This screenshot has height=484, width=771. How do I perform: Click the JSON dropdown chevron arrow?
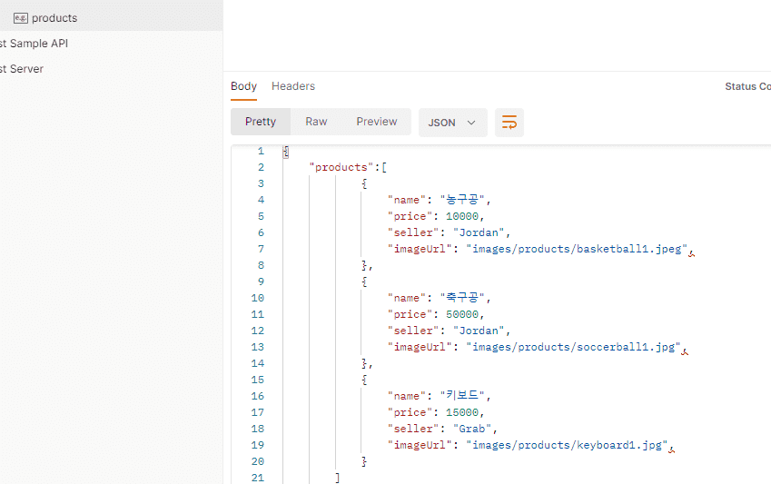(x=471, y=123)
